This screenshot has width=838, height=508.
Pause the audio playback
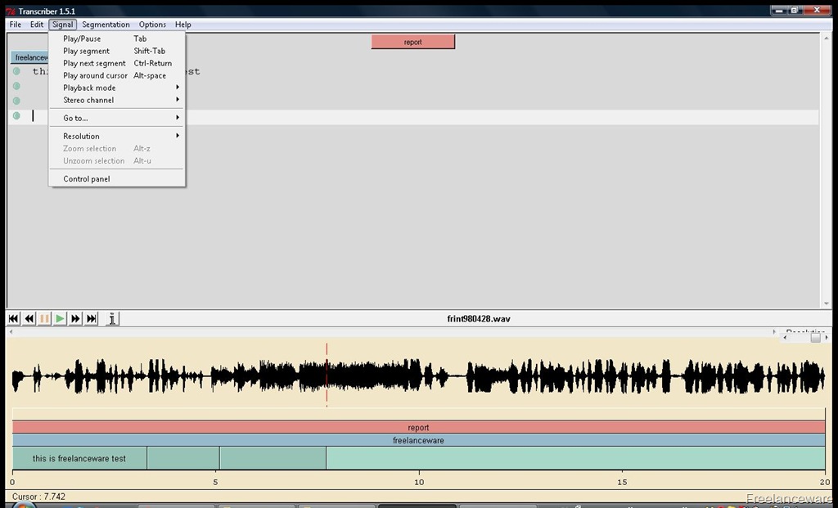coord(44,319)
